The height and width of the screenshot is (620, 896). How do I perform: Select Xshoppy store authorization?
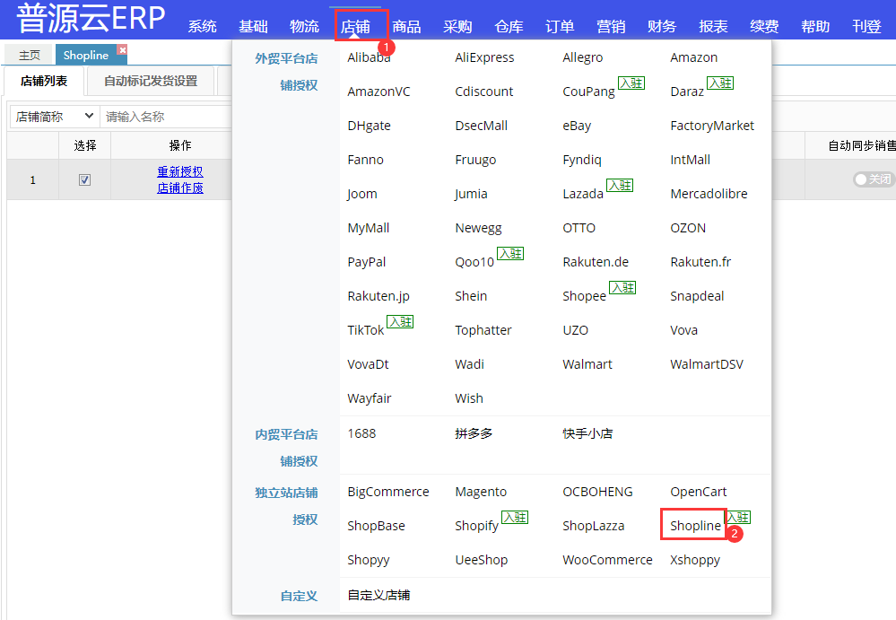pos(695,560)
